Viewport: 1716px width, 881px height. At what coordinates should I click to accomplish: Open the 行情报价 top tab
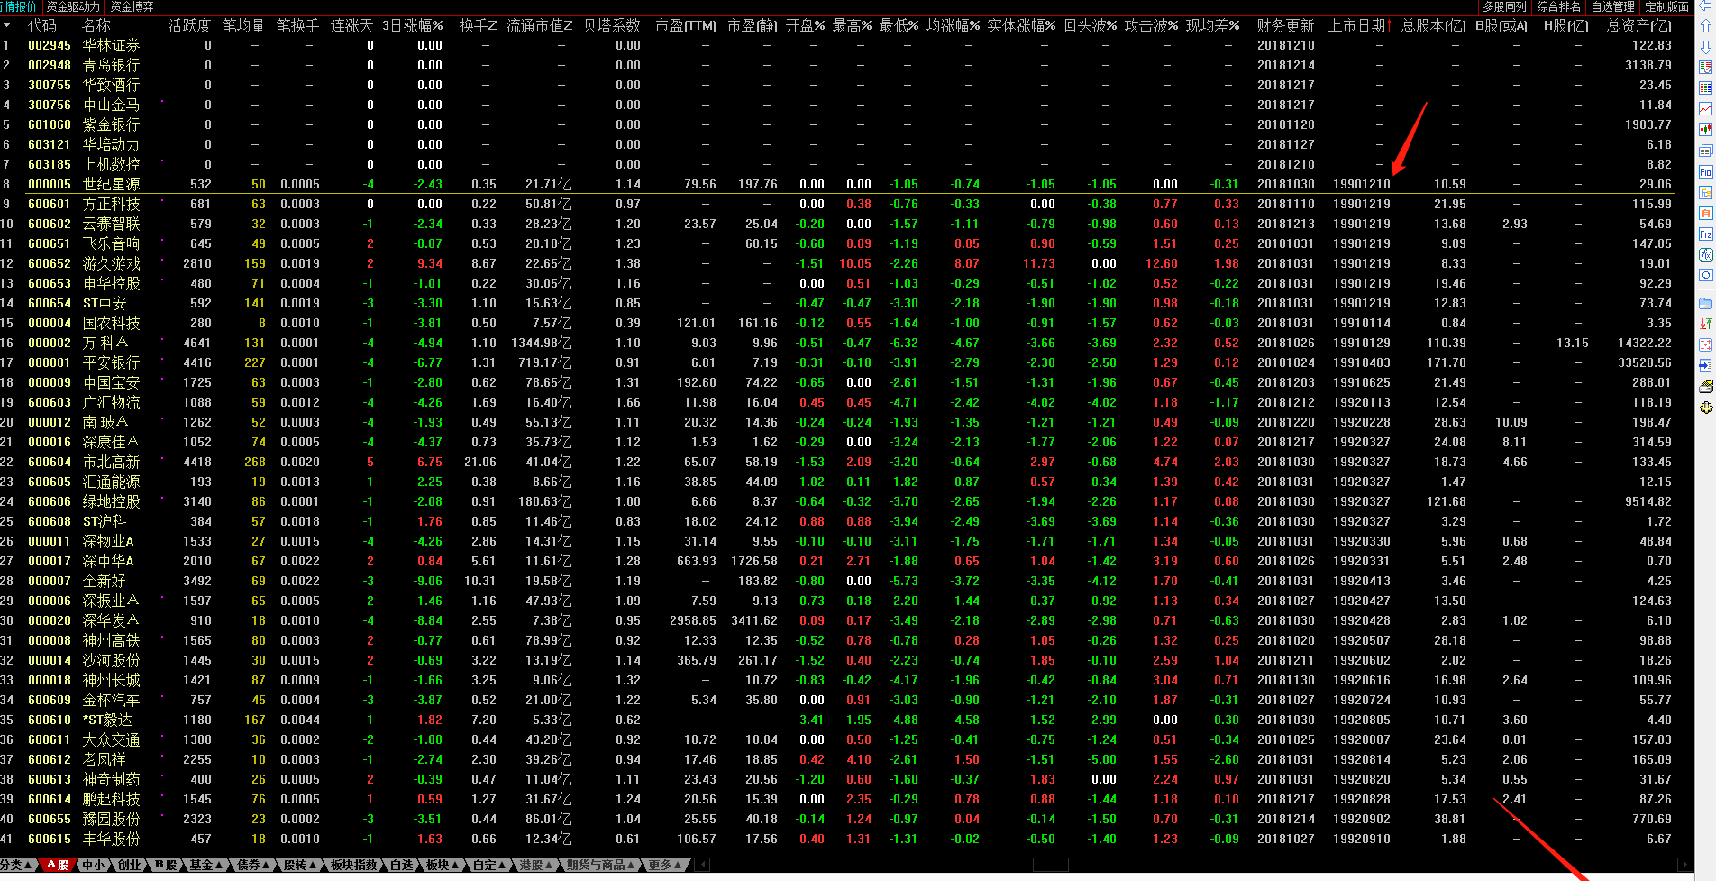coord(19,6)
